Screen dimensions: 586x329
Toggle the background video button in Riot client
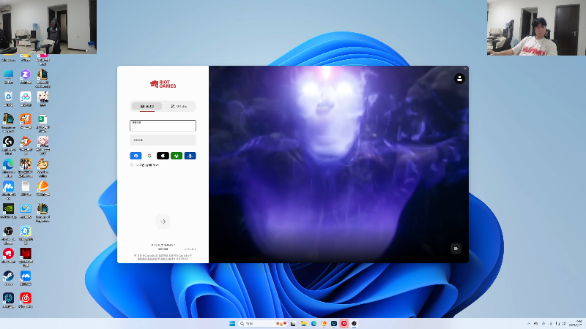click(x=456, y=249)
